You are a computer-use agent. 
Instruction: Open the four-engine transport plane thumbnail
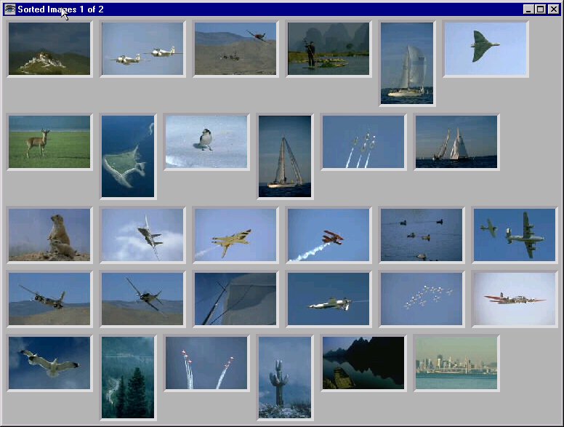515,235
